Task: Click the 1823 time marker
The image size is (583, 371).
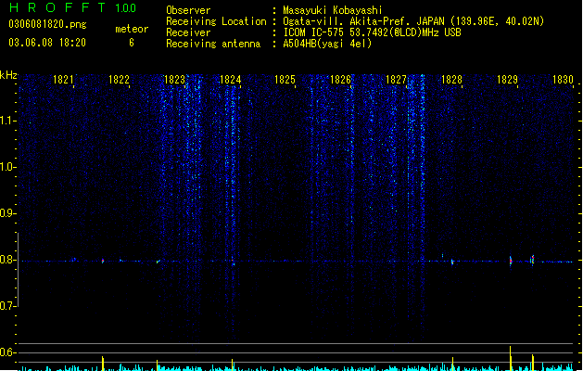Action: pos(174,80)
